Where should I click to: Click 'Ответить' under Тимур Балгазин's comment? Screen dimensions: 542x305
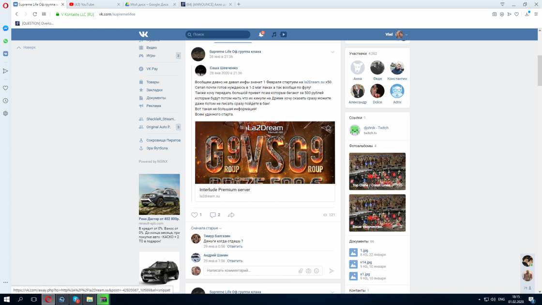tap(235, 246)
